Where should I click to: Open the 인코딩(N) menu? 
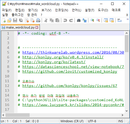[x=62, y=10]
